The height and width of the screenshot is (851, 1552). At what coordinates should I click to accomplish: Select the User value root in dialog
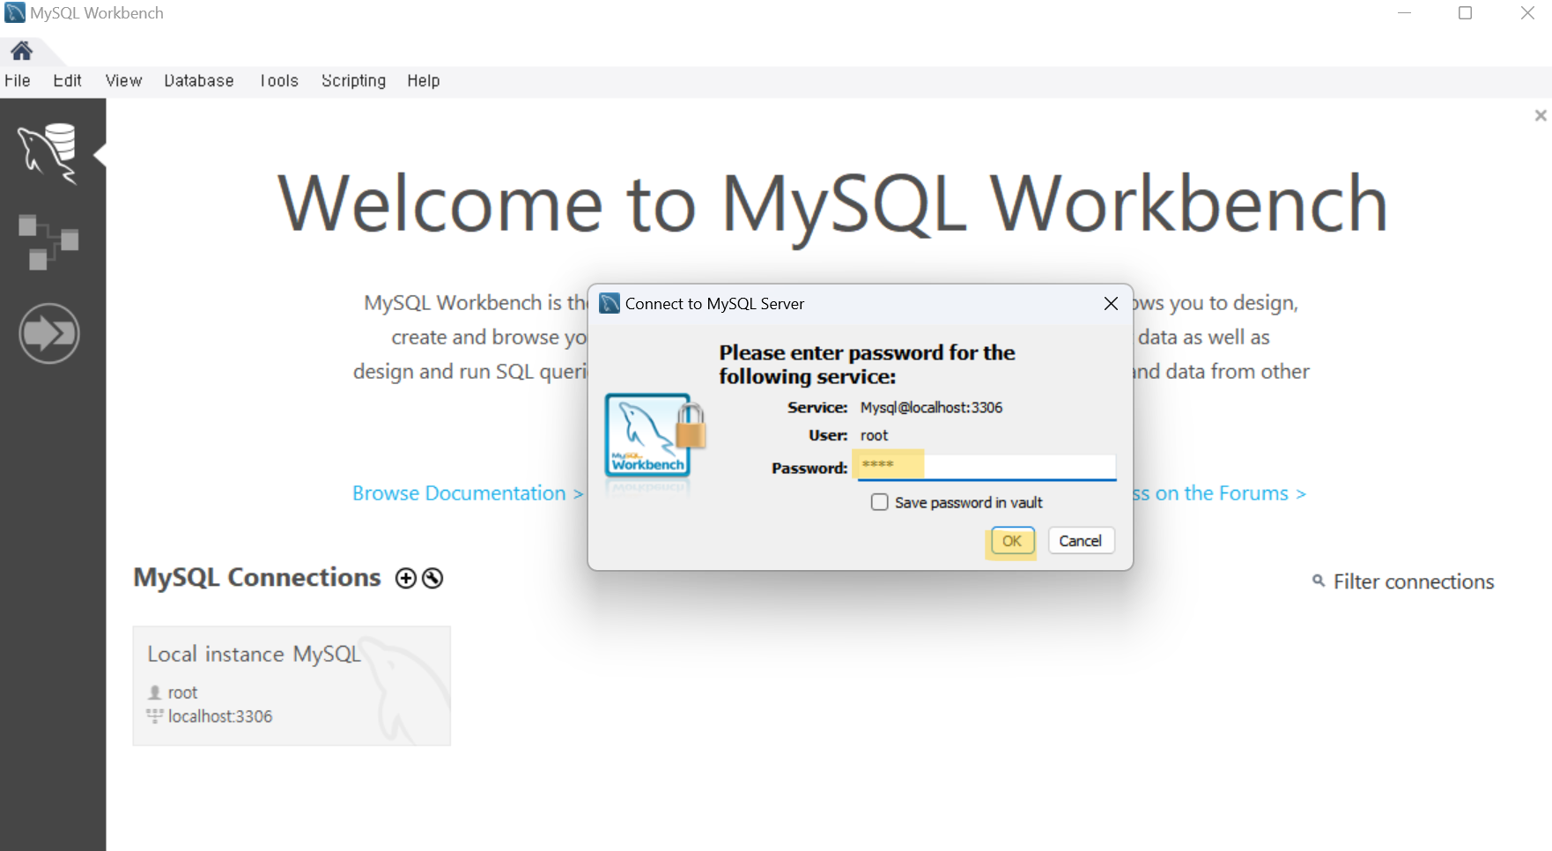click(874, 435)
